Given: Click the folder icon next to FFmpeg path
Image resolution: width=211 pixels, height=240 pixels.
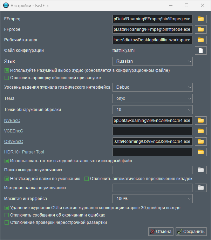Looking at the screenshot, I should pyautogui.click(x=201, y=19).
